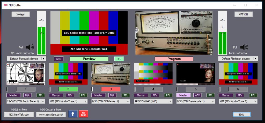Toggle the PFL button beside Preview
Image resolution: width=265 pixels, height=123 pixels.
coord(119,59)
